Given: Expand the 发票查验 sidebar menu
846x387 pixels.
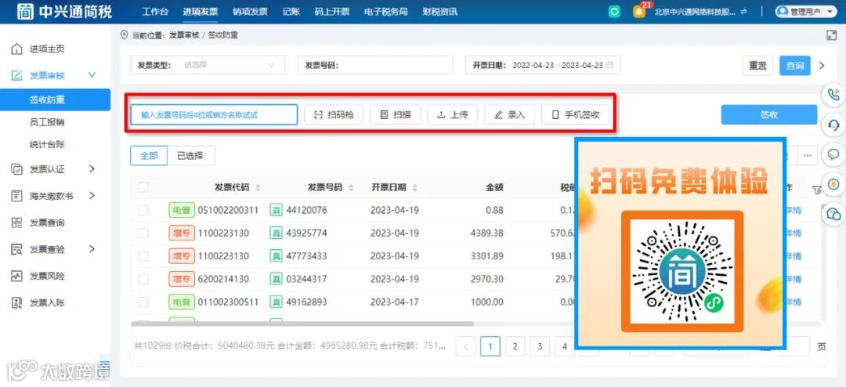Looking at the screenshot, I should pos(92,249).
